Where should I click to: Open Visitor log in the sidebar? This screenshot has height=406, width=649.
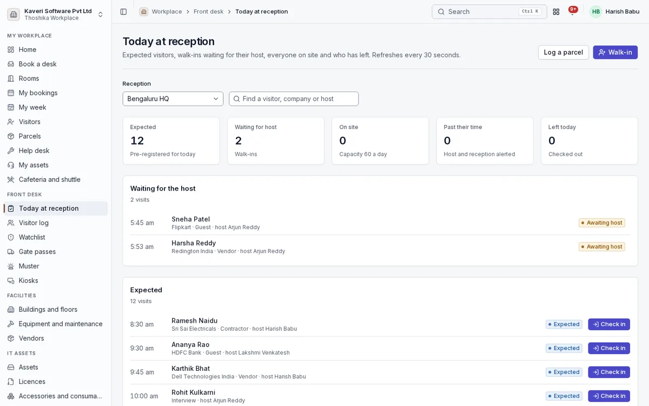point(56,222)
